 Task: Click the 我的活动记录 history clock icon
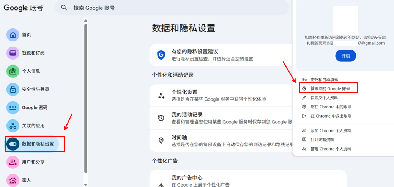pyautogui.click(x=161, y=118)
